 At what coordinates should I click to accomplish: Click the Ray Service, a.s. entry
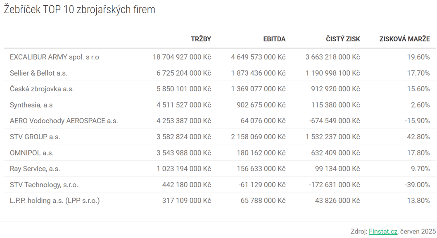(x=35, y=169)
